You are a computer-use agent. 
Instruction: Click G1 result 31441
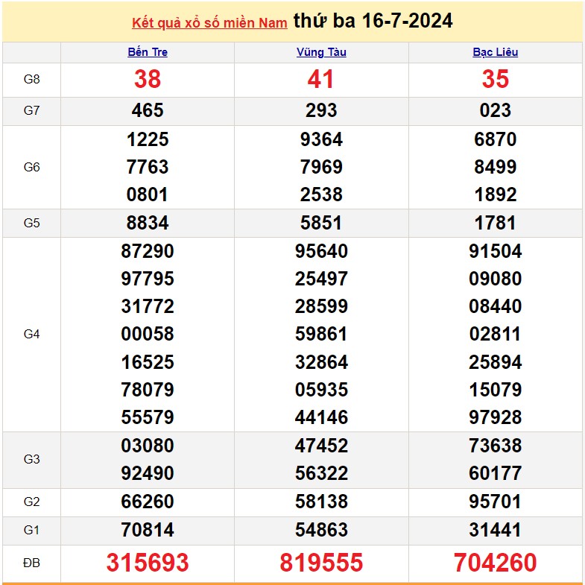[495, 530]
